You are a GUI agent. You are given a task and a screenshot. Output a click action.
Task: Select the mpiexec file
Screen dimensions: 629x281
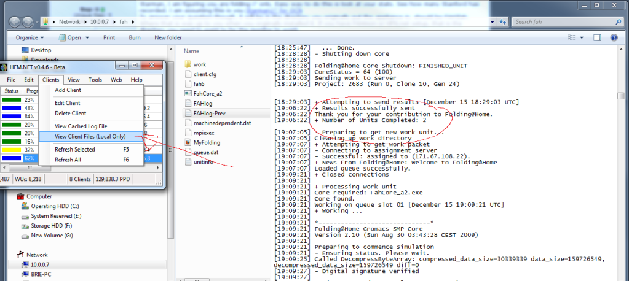click(x=204, y=133)
